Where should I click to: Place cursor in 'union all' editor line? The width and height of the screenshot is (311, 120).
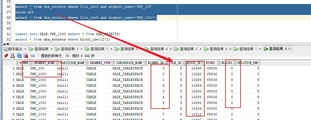[24, 12]
